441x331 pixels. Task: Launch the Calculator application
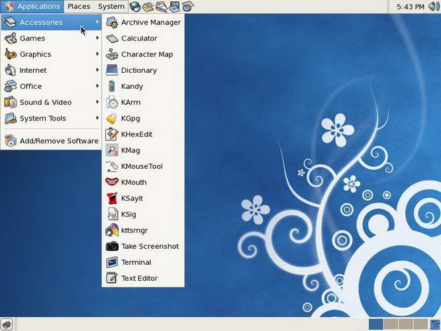click(139, 38)
